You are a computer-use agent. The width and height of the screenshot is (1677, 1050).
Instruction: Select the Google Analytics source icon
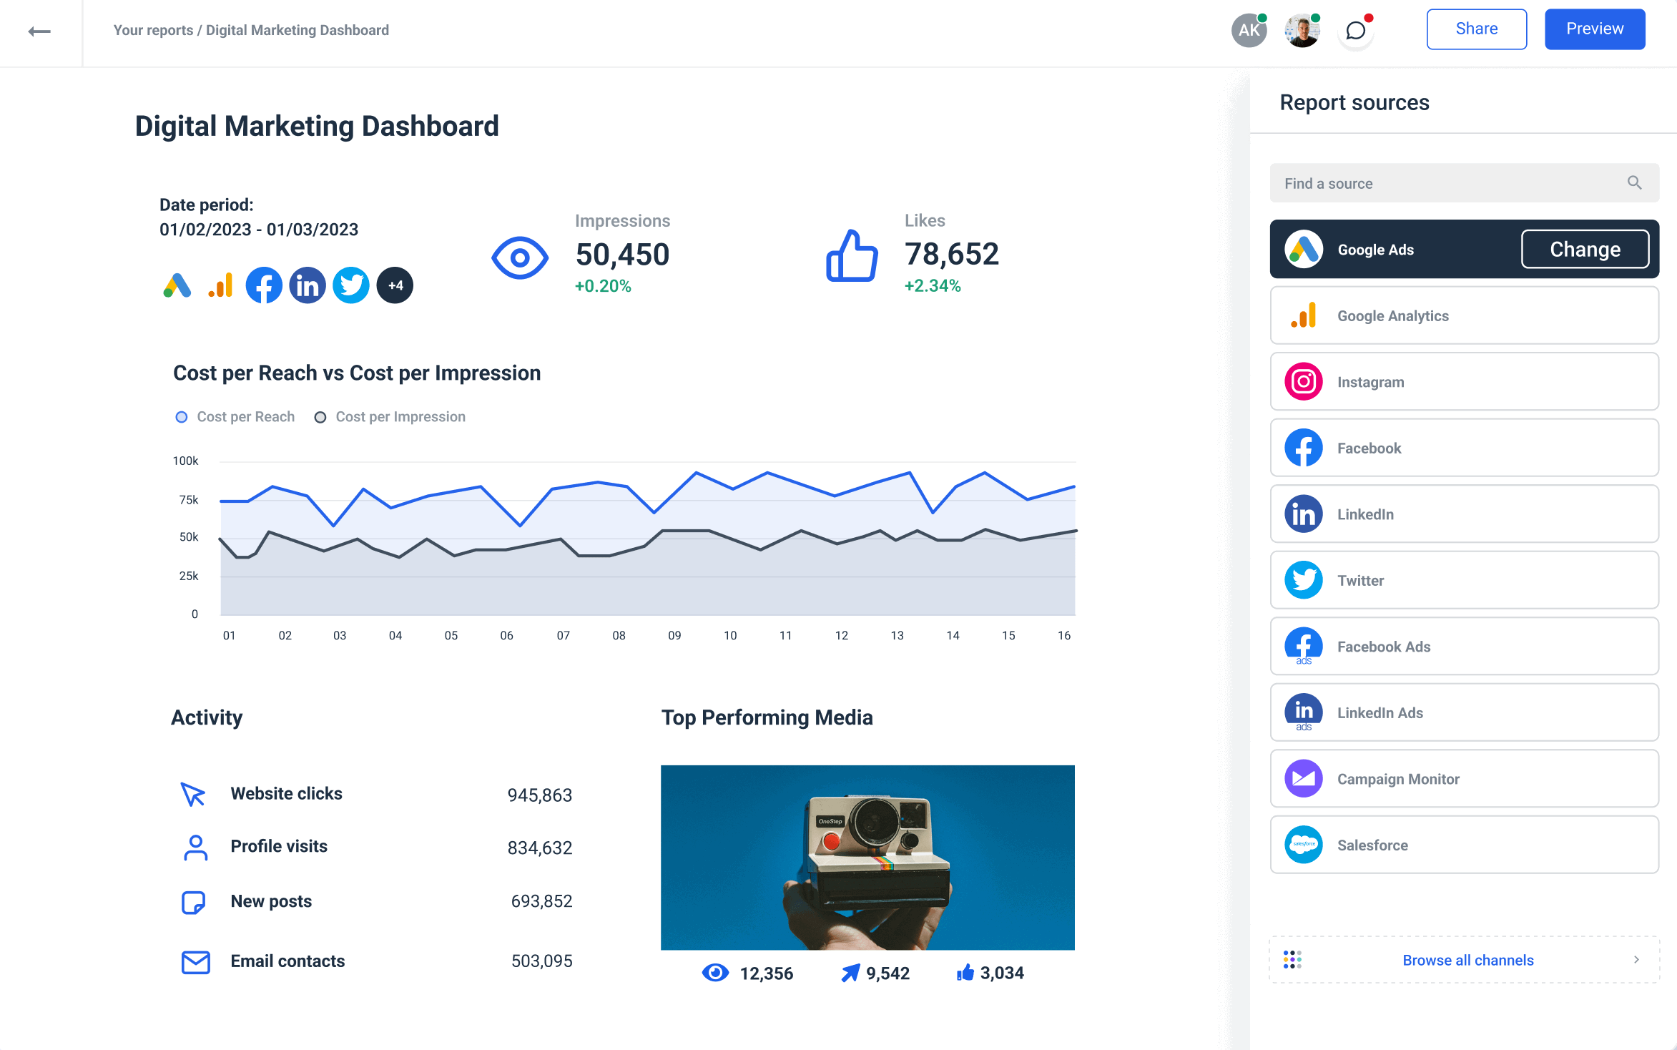(1303, 315)
